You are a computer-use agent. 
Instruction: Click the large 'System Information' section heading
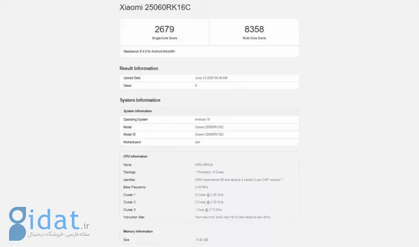pos(140,100)
